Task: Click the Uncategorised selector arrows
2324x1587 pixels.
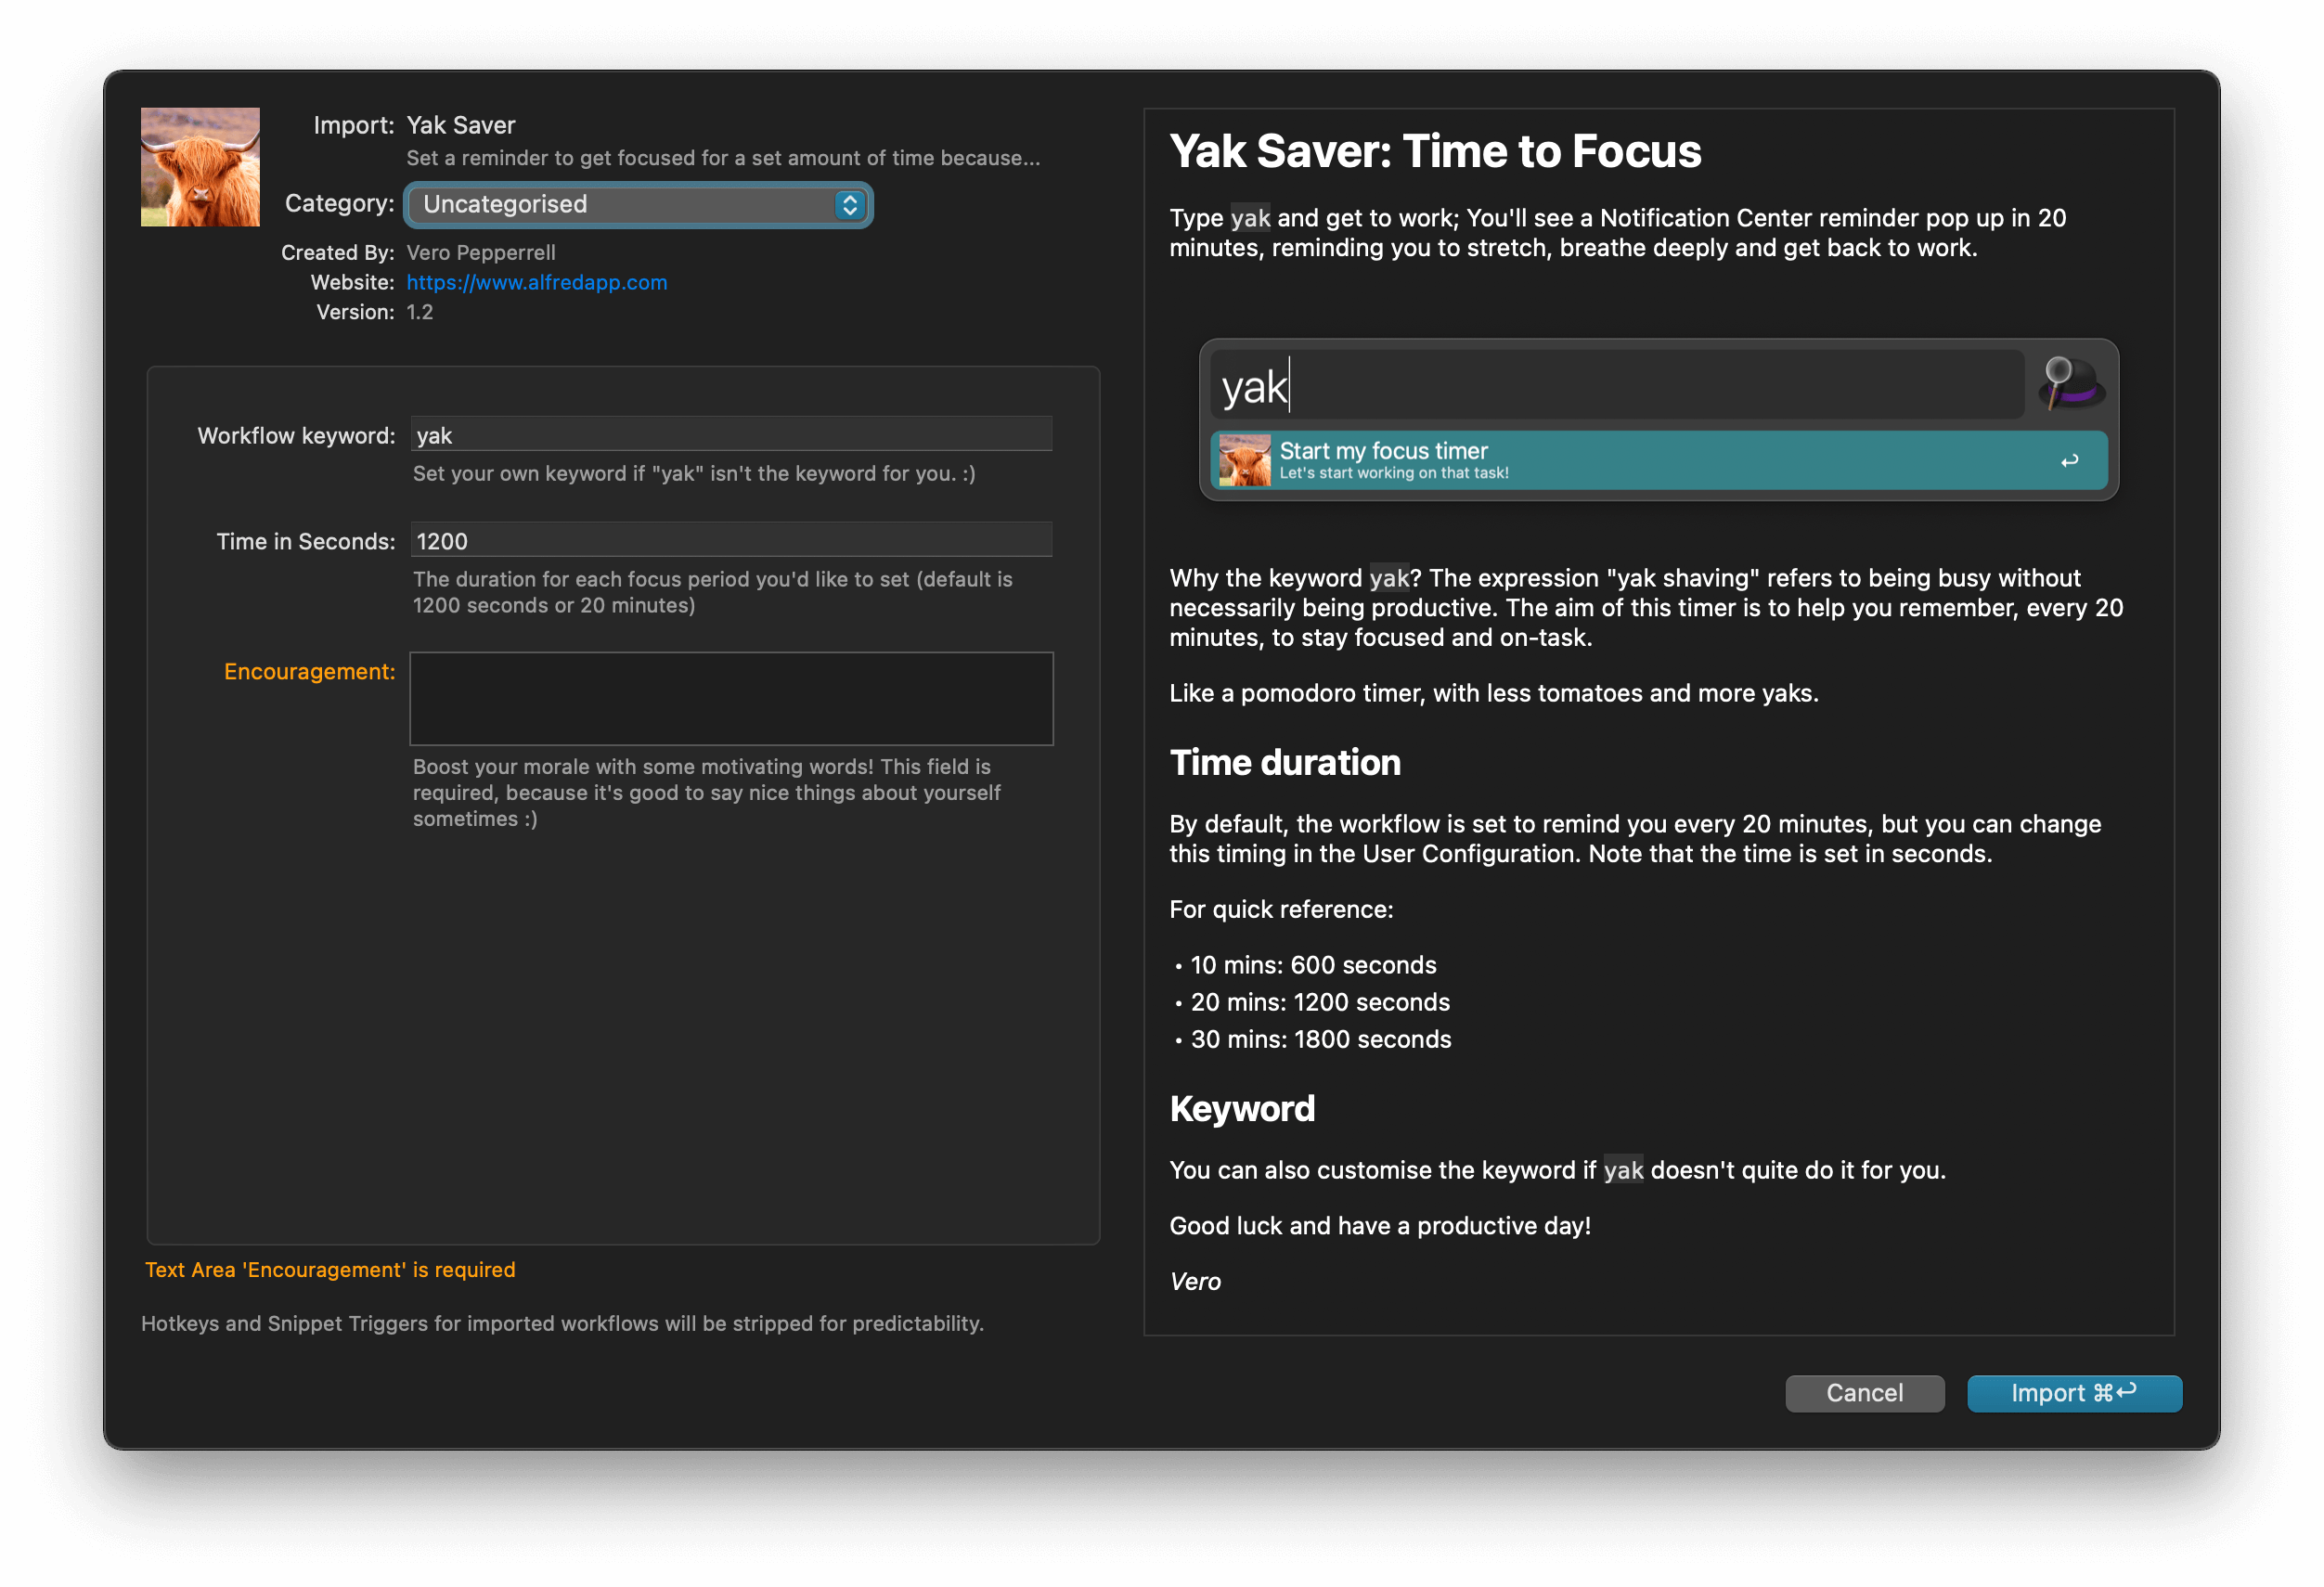Action: [x=849, y=204]
